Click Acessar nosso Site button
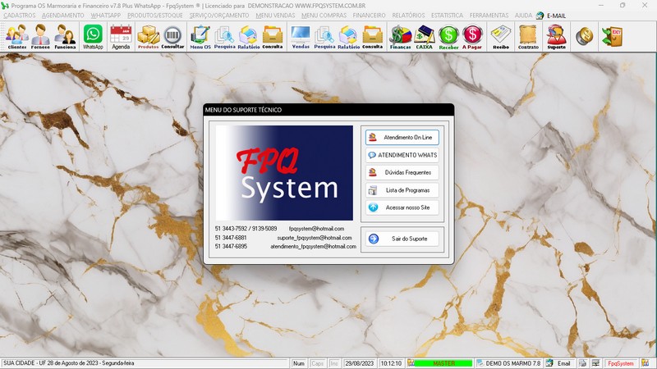 click(402, 207)
